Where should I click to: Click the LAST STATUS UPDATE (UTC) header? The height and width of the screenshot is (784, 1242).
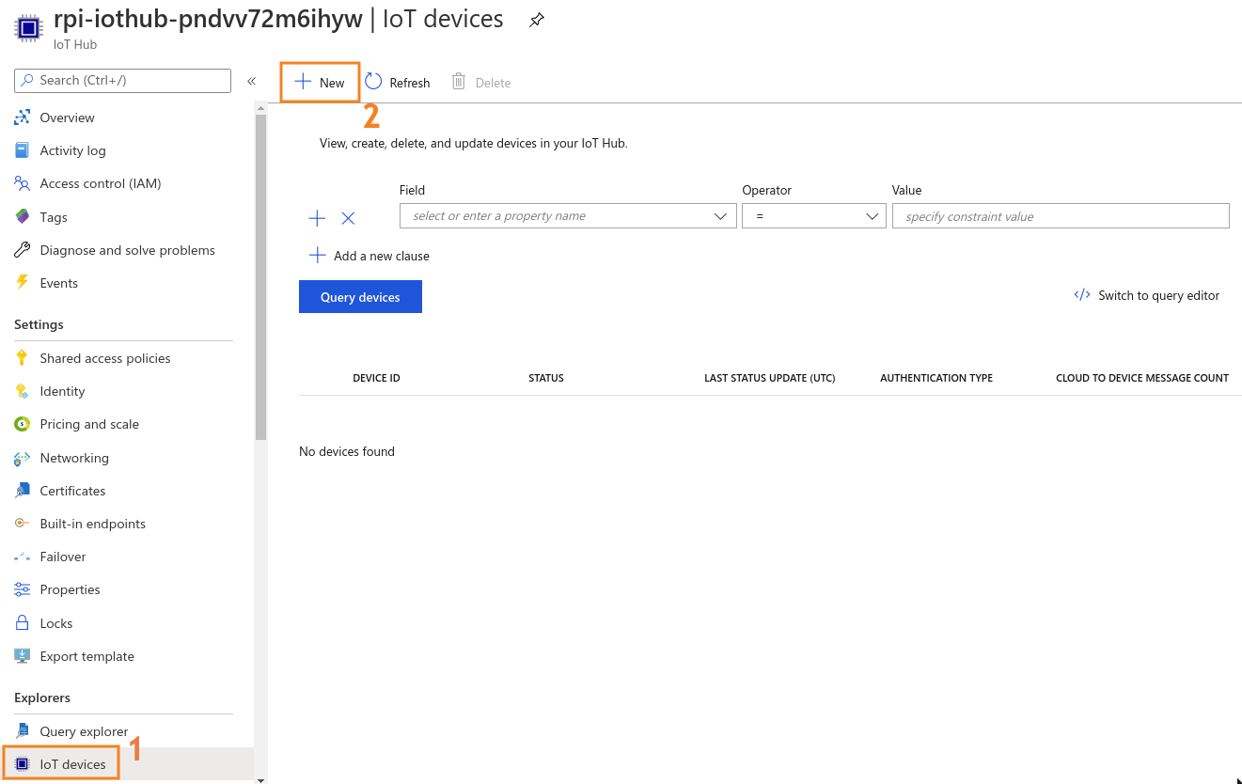click(x=770, y=378)
